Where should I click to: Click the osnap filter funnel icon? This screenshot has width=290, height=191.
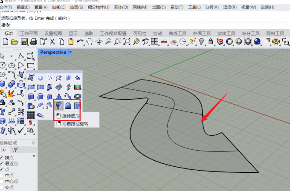[16, 150]
